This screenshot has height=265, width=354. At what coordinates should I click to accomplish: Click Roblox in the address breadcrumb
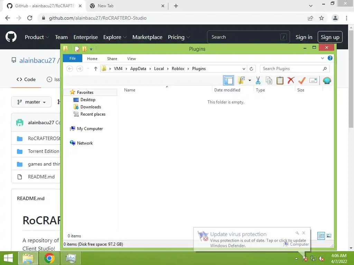[178, 69]
